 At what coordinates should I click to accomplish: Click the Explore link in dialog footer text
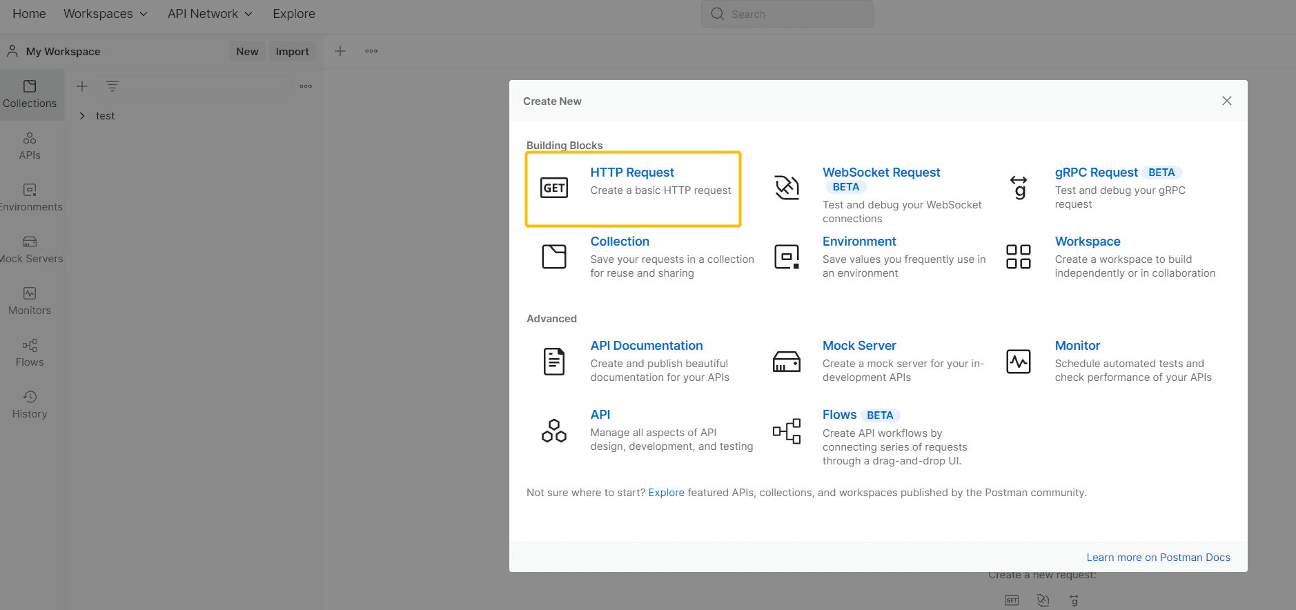(666, 493)
